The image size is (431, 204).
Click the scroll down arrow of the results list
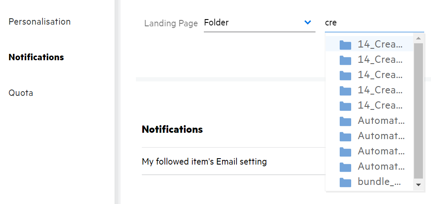click(x=418, y=184)
